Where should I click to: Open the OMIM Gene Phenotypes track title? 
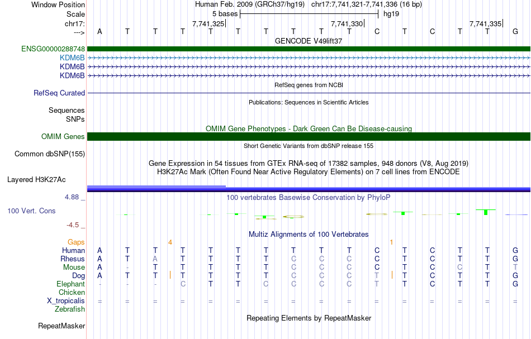309,128
